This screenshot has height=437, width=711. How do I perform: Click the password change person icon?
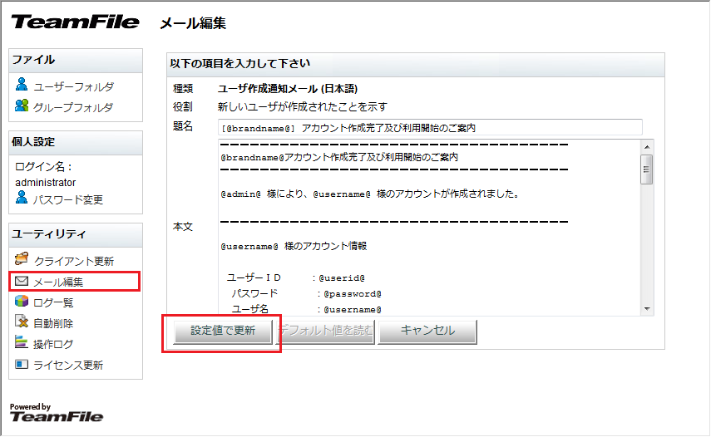coord(22,198)
